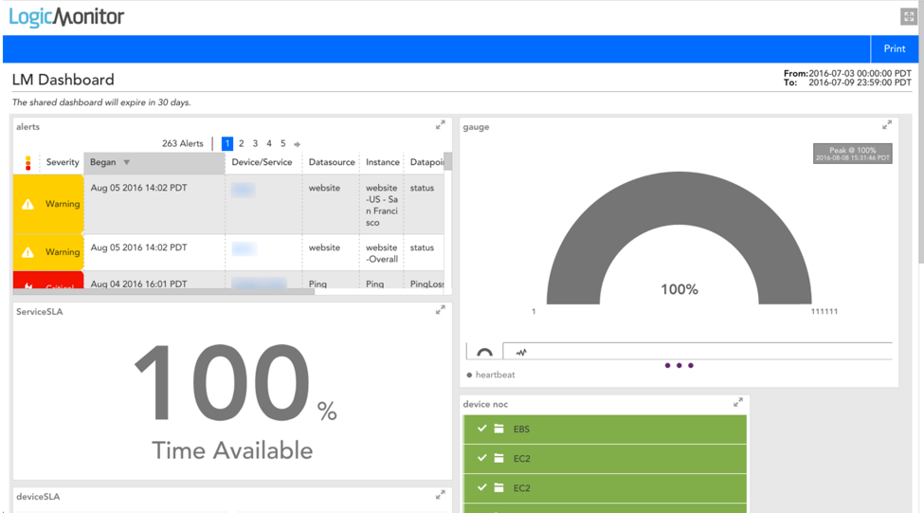Click the Print button
The width and height of the screenshot is (924, 513).
894,49
